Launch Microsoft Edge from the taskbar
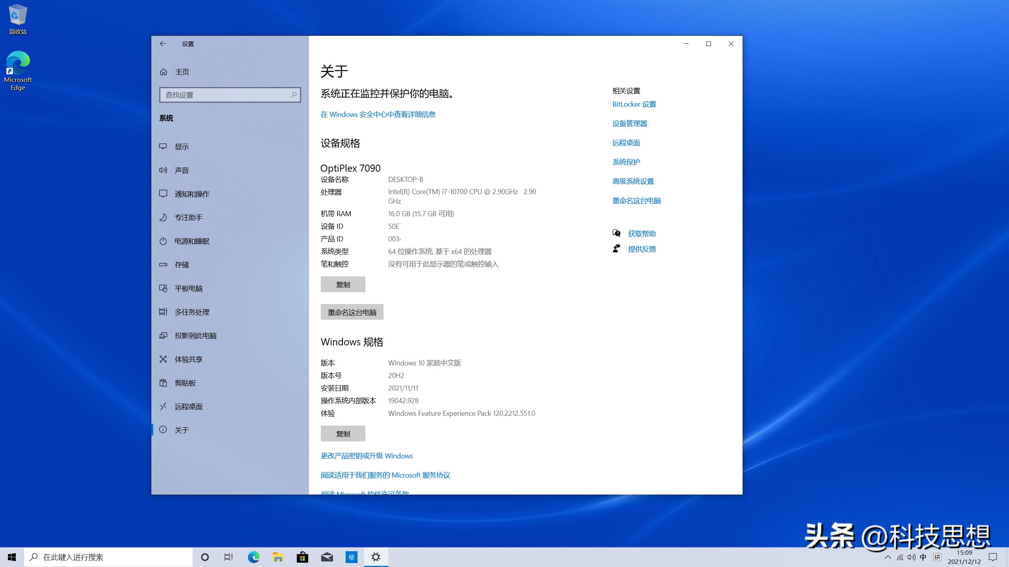Screen dimensions: 1009x567 click(x=253, y=557)
